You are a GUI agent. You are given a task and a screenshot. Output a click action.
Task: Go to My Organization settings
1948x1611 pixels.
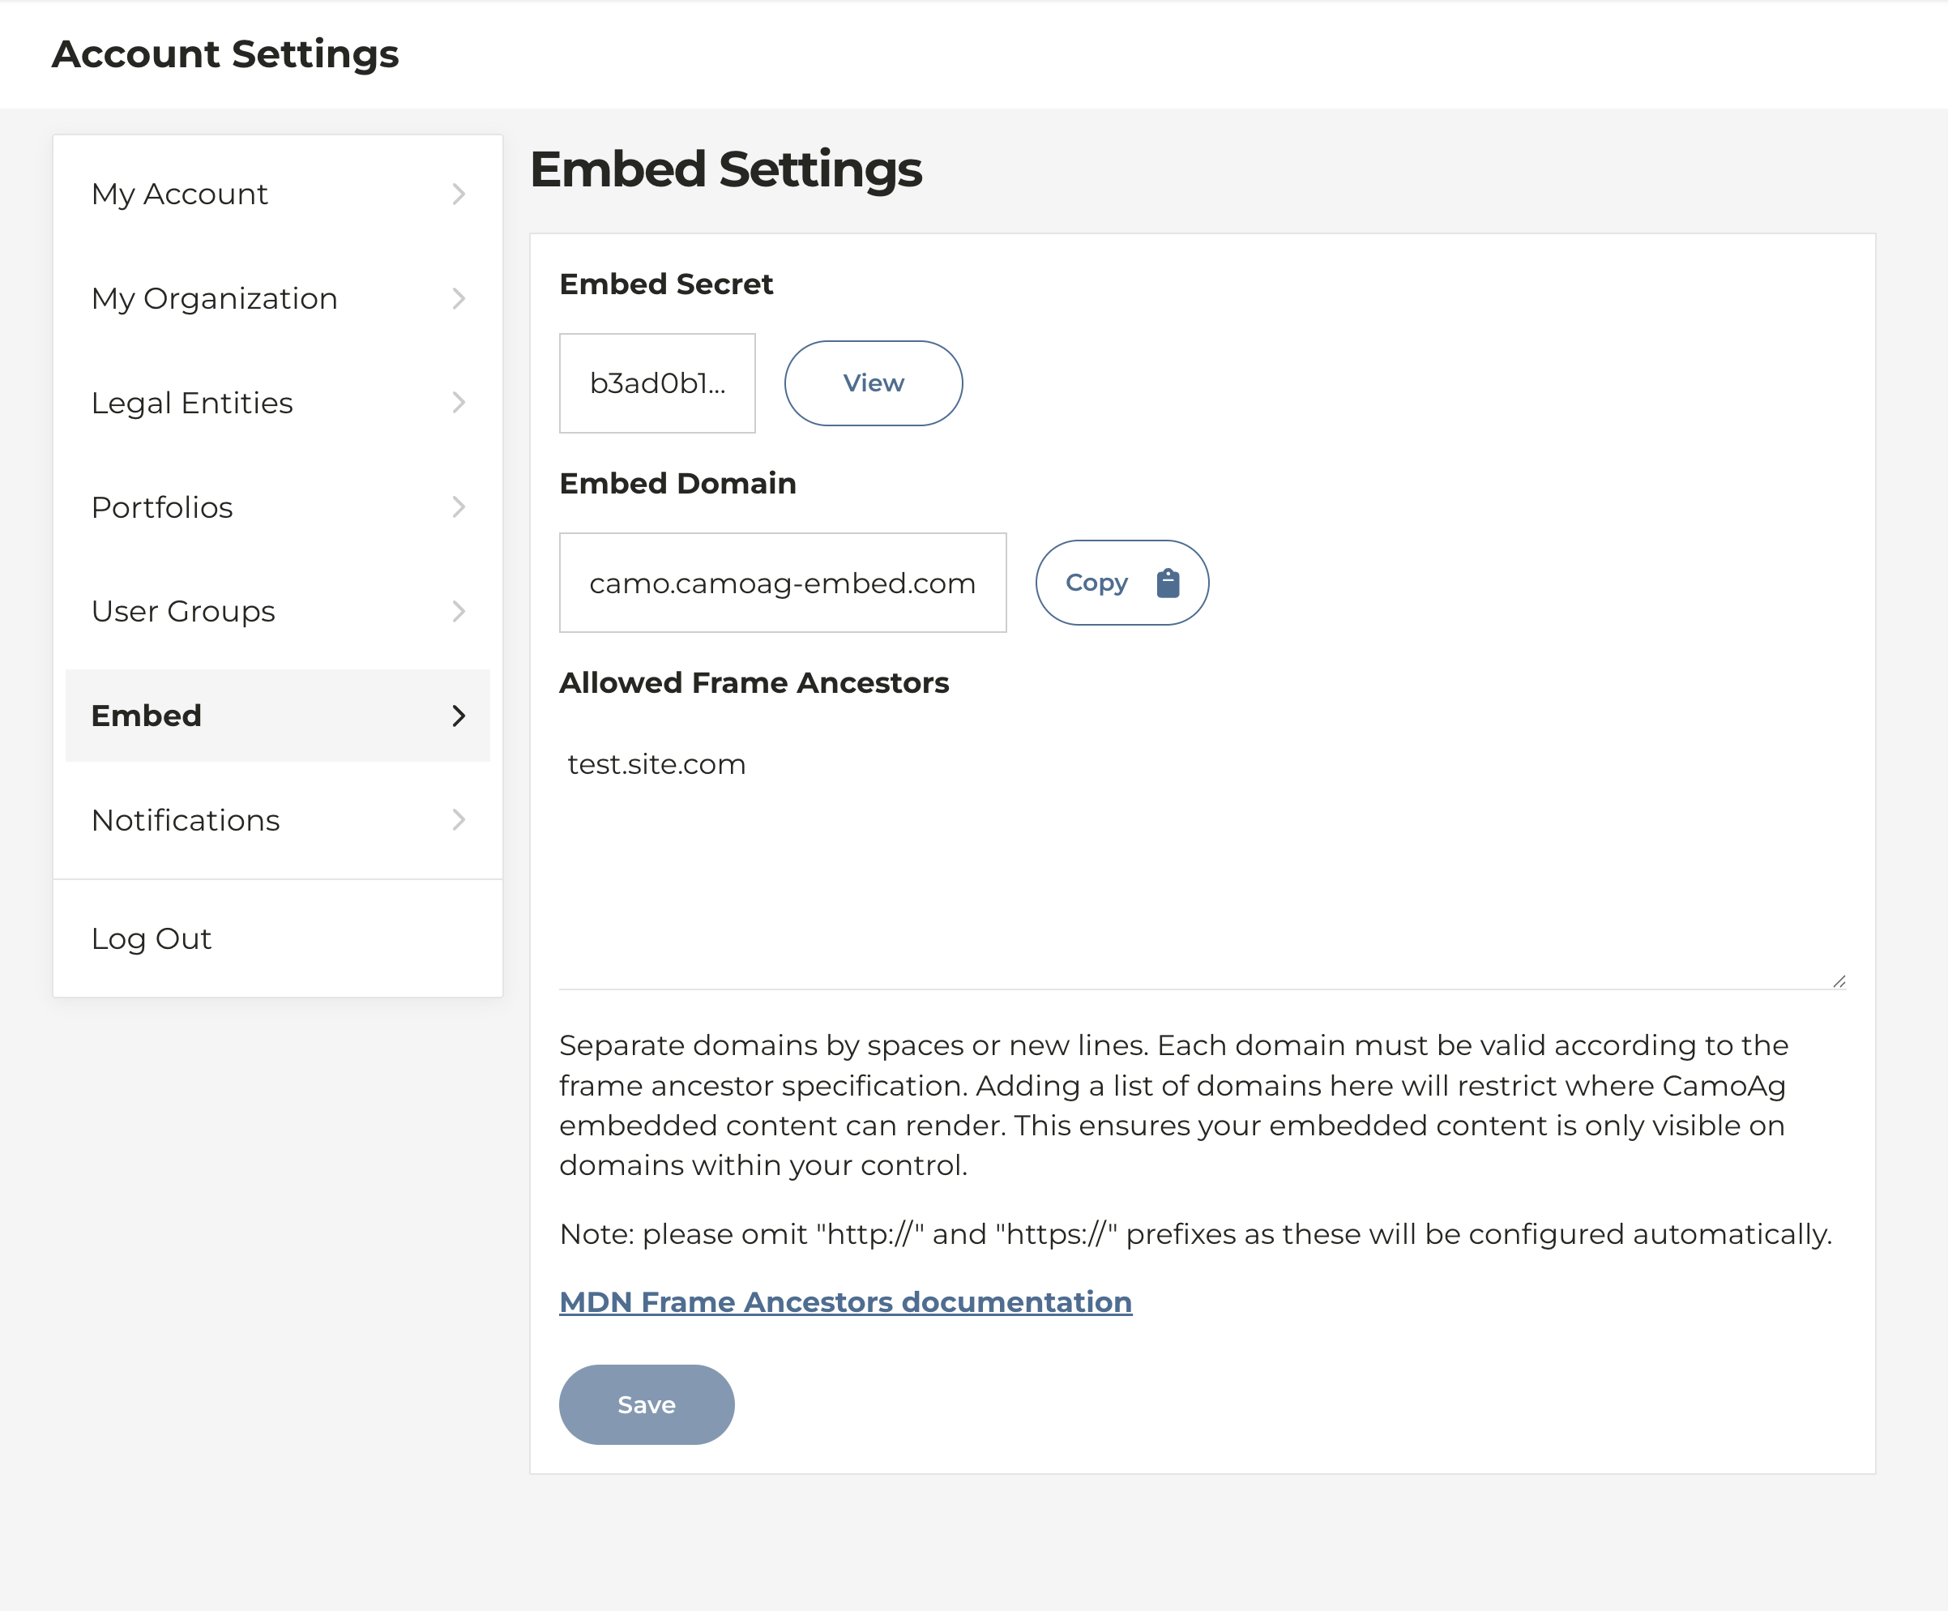[214, 299]
